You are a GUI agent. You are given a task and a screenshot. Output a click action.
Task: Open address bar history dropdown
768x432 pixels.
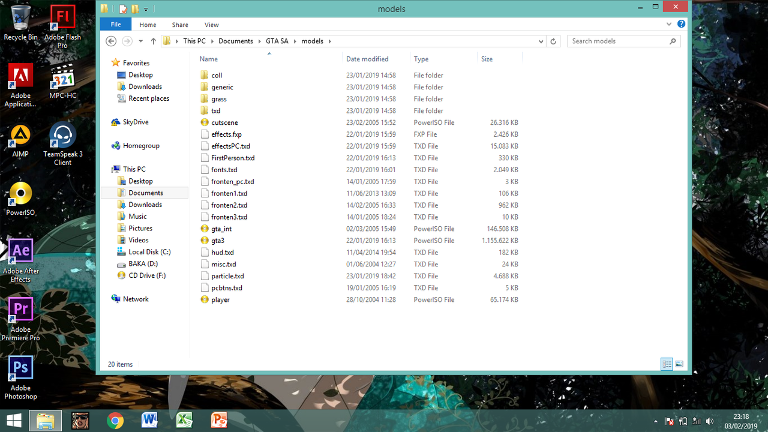point(541,41)
